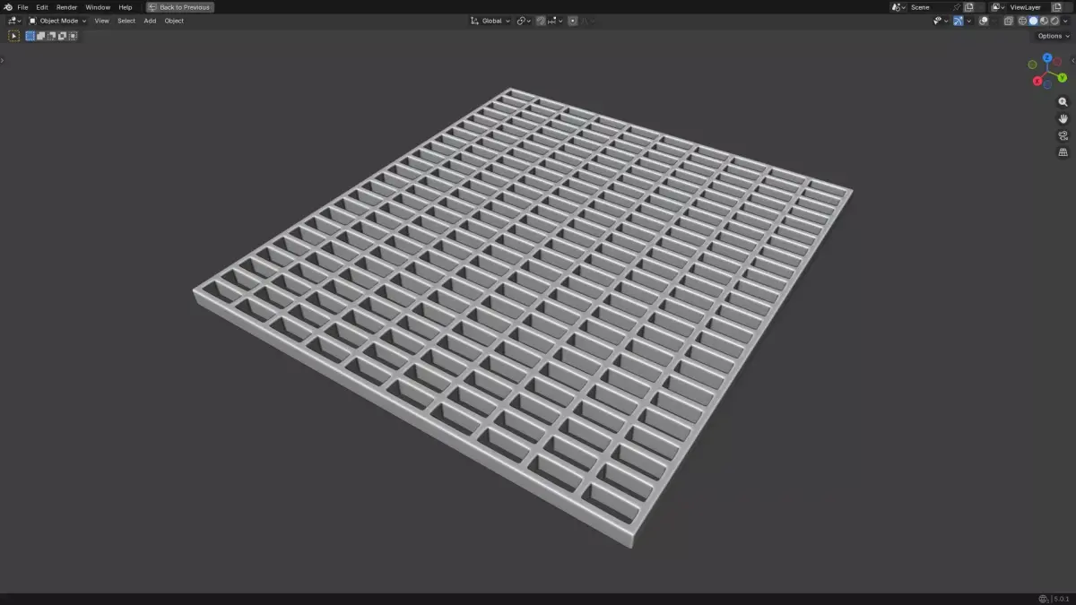Click the ViewLayer name field

(1028, 7)
